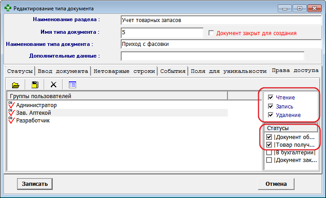Image resolution: width=326 pixels, height=198 pixels.
Task: Click the Наименование типа документа field
Action: click(x=221, y=44)
